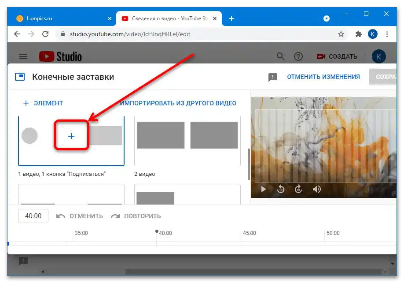Click the address bar URL
The width and height of the screenshot is (404, 283).
(x=130, y=34)
